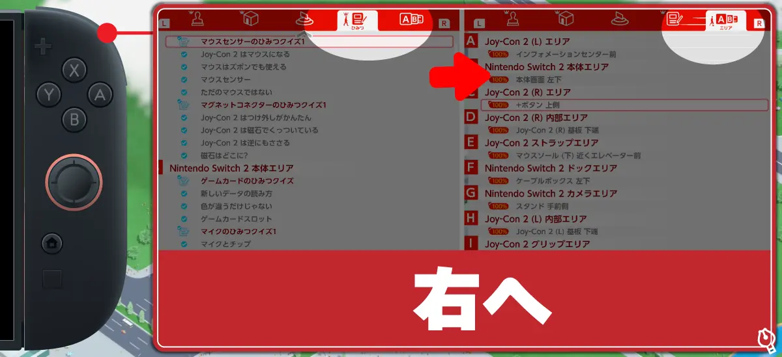
Task: Tap the Home button on the Joy-Con
Action: pyautogui.click(x=51, y=243)
